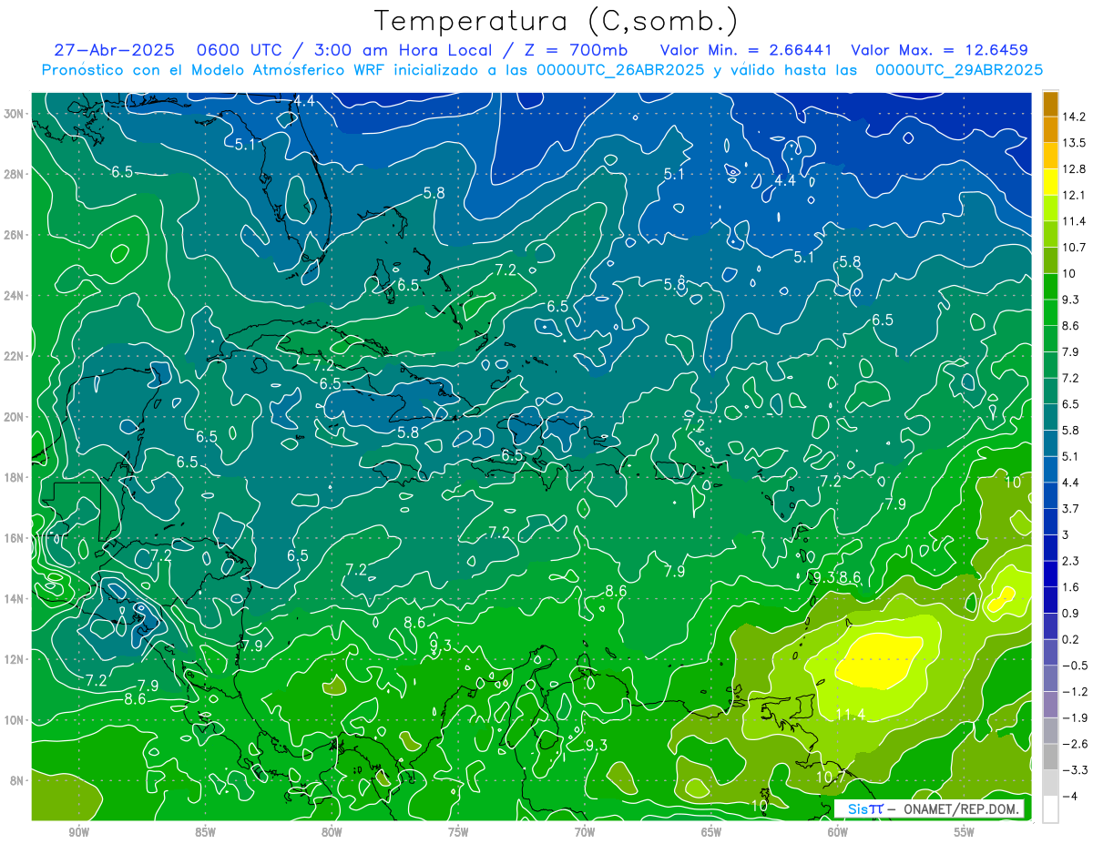
Task: Click the colorbar legend value 12.1
Action: pyautogui.click(x=1075, y=195)
